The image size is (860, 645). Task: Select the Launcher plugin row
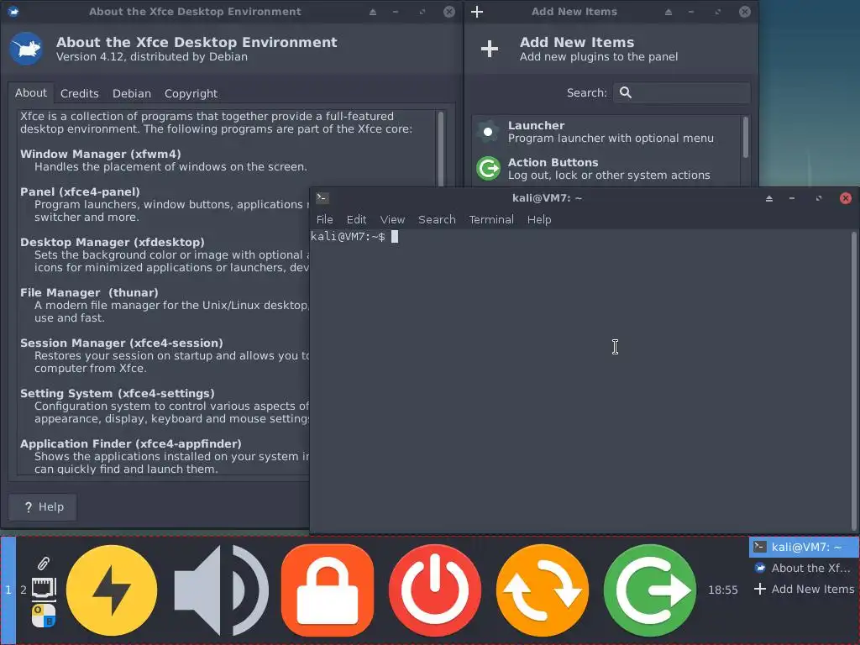(606, 132)
